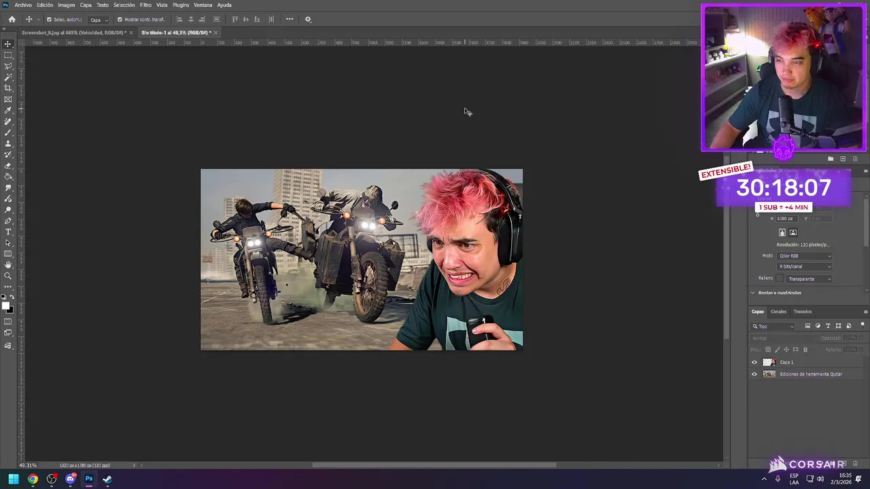Screen dimensions: 870x489
Task: Select the Lasso tool
Action: point(8,66)
